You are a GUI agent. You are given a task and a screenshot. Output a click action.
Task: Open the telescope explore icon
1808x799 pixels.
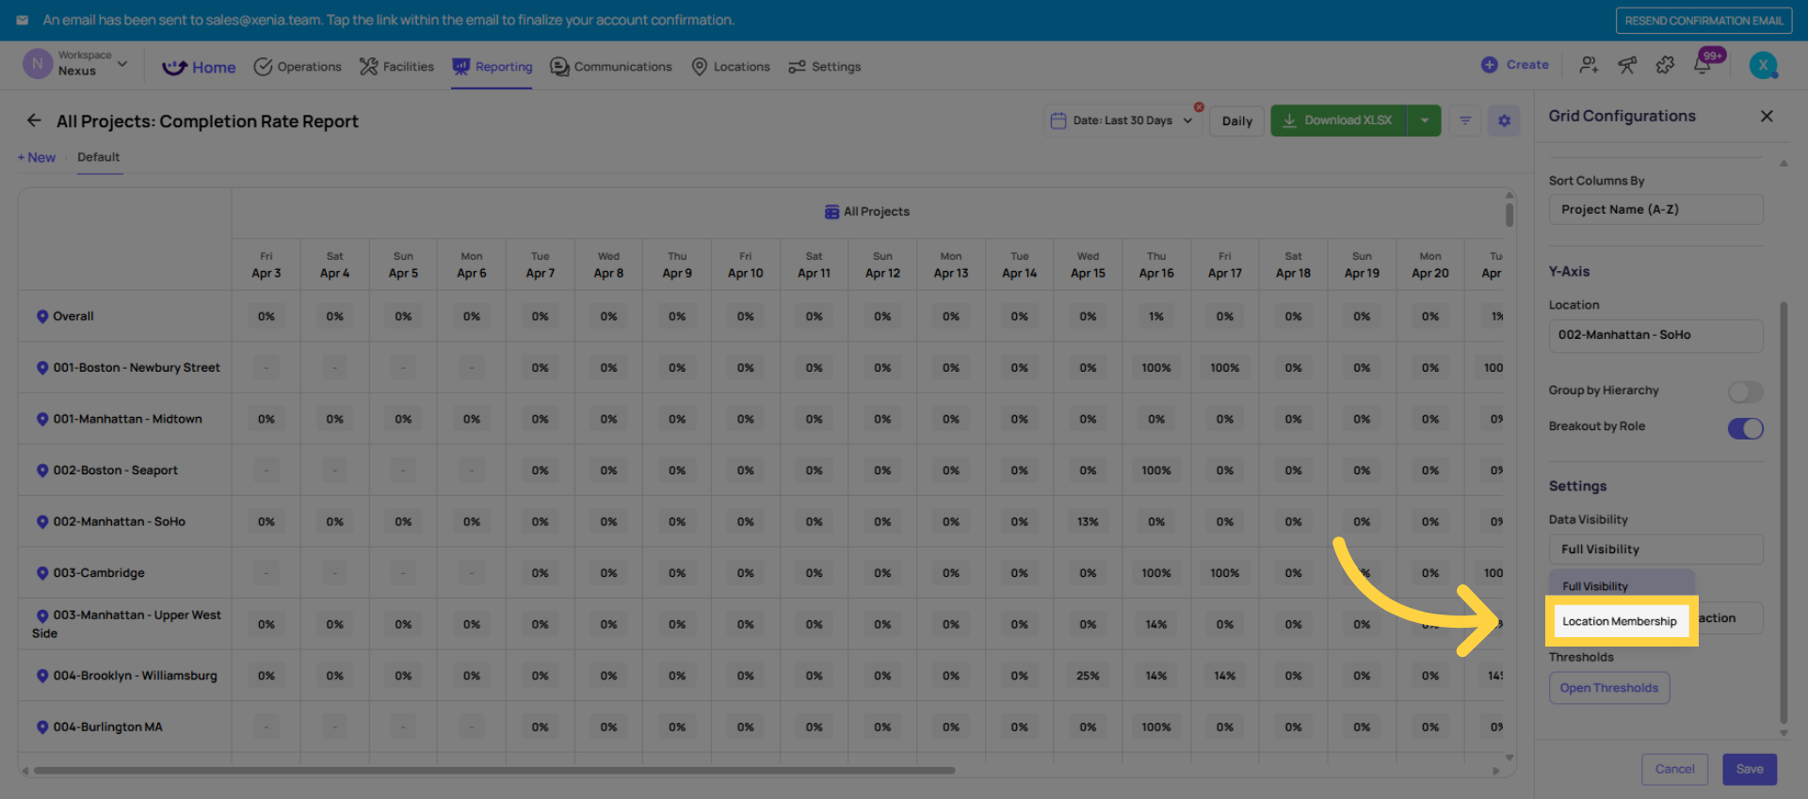tap(1627, 65)
